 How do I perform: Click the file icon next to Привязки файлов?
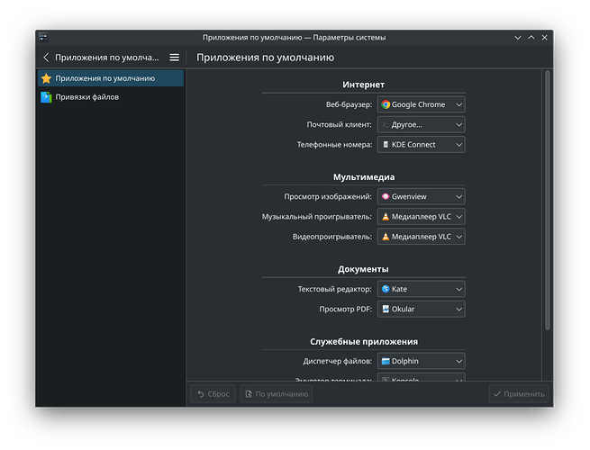(46, 97)
